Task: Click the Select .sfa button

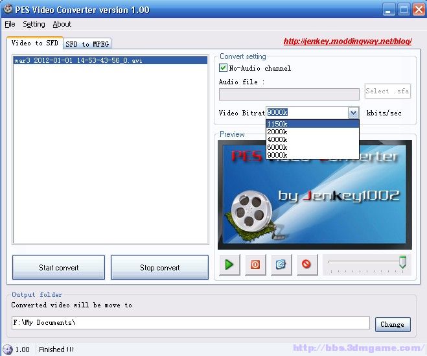Action: (x=387, y=91)
